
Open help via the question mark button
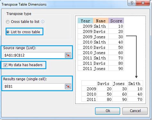click(132, 3)
